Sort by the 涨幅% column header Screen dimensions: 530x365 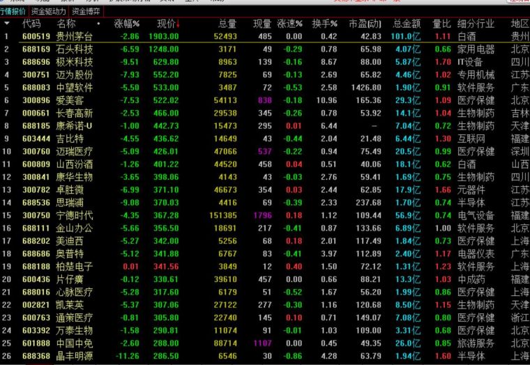[x=127, y=24]
